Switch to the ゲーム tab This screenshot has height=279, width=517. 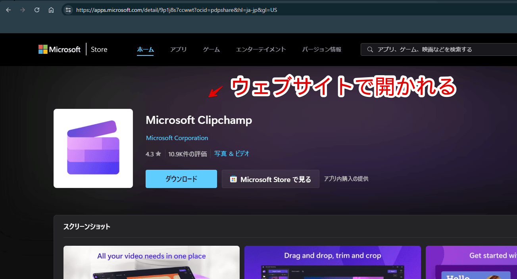click(211, 49)
